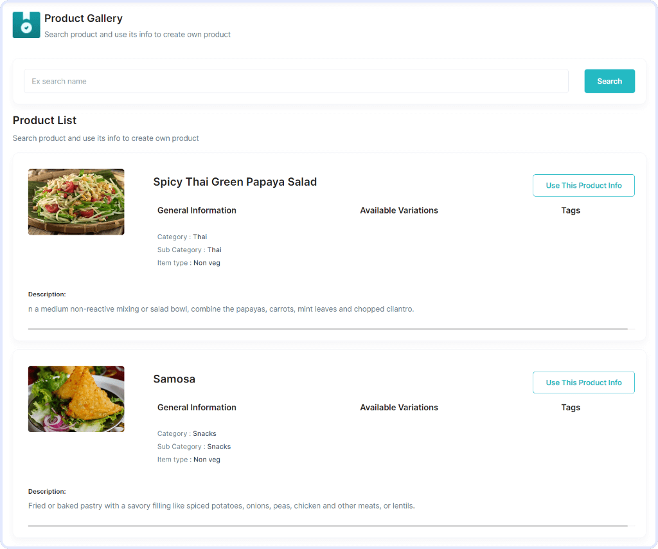The width and height of the screenshot is (658, 549).
Task: Select the Samosa Tags heading
Action: [571, 407]
